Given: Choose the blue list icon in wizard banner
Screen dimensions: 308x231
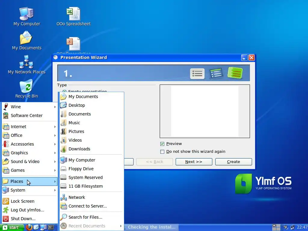Looking at the screenshot, I should 216,73.
